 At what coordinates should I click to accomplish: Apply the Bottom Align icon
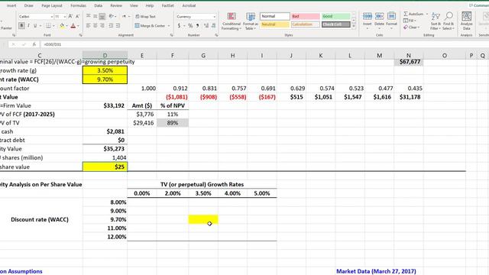click(102, 16)
